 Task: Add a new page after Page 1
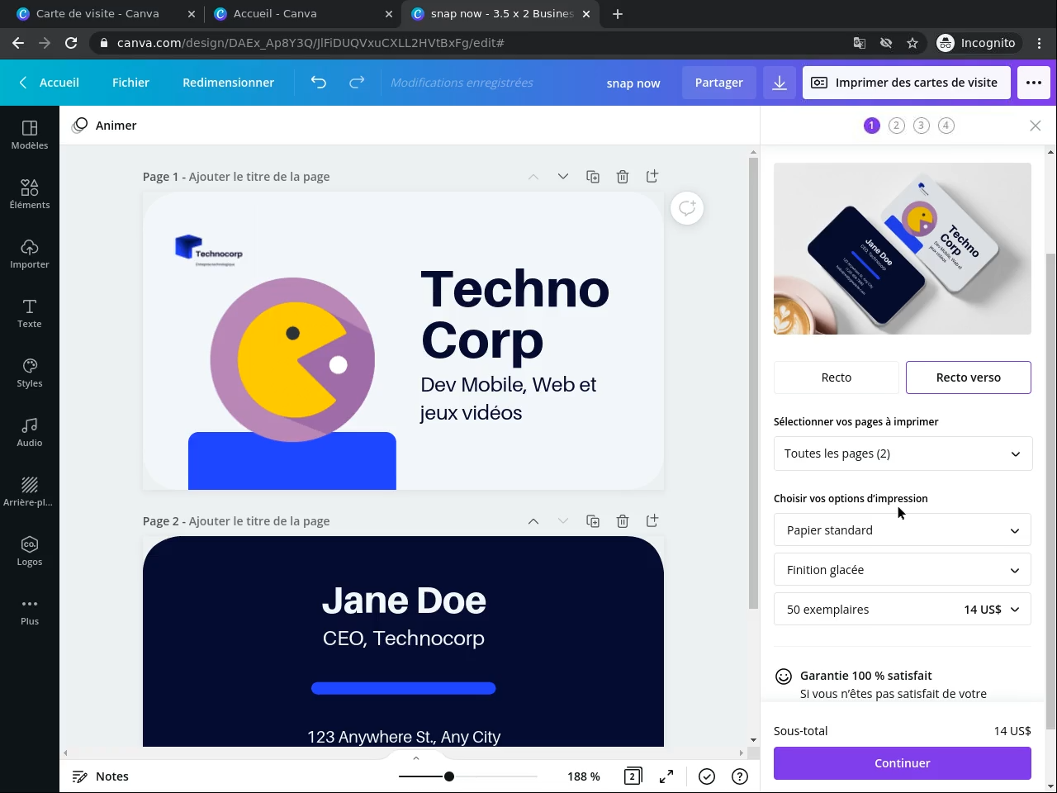coord(652,177)
